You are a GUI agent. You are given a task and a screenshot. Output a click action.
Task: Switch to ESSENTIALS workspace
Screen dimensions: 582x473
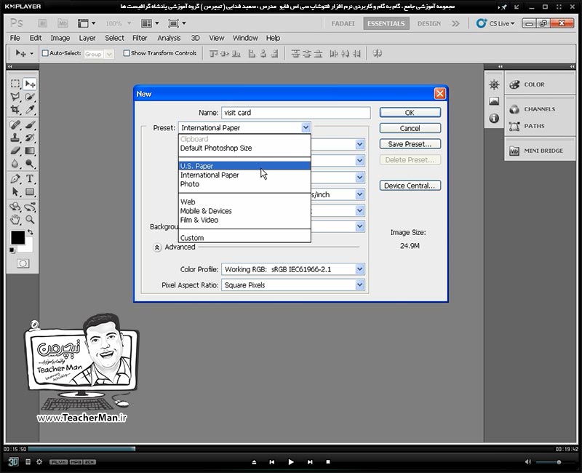point(386,23)
